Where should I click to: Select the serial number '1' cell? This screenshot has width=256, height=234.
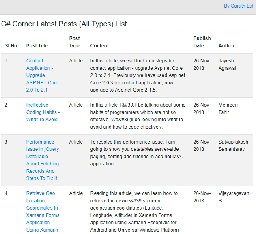(6, 61)
